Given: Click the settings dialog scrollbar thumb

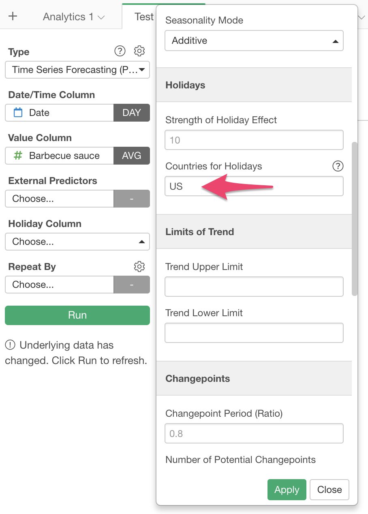Looking at the screenshot, I should coord(355,219).
